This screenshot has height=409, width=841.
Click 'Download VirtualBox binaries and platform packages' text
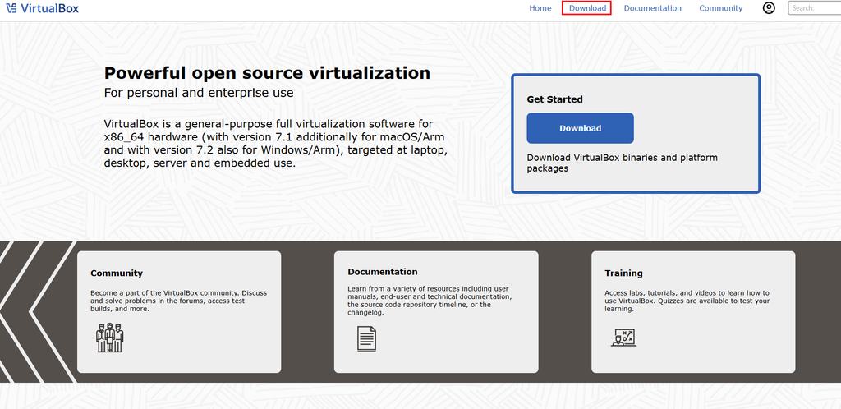(623, 163)
